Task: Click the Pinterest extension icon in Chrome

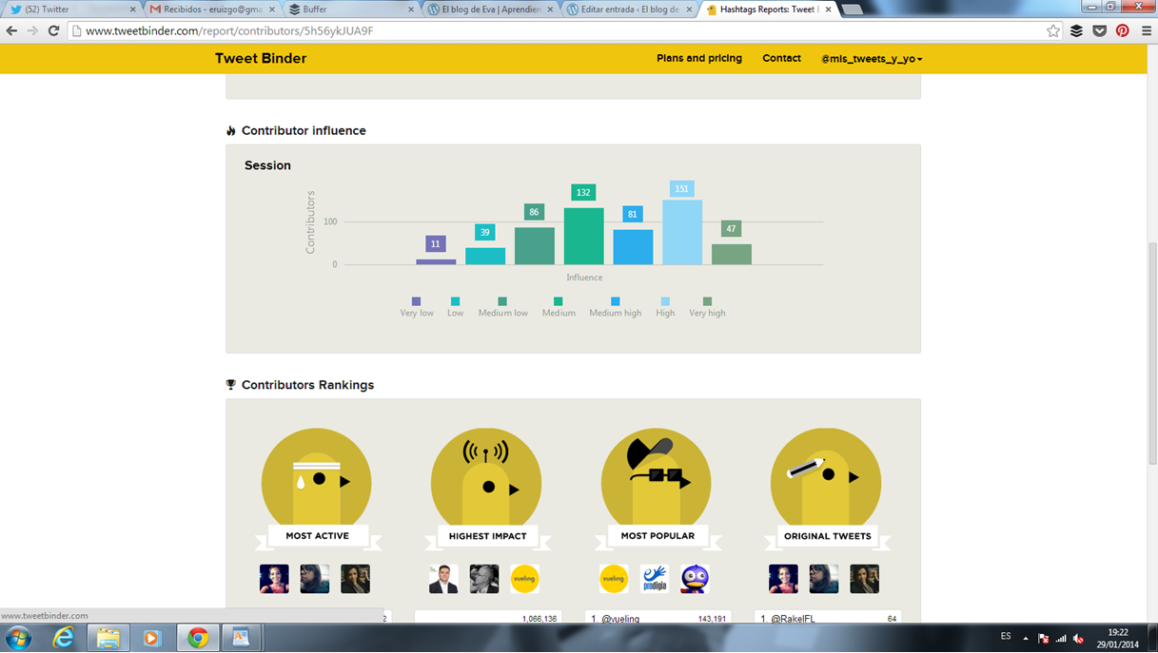Action: click(x=1123, y=30)
